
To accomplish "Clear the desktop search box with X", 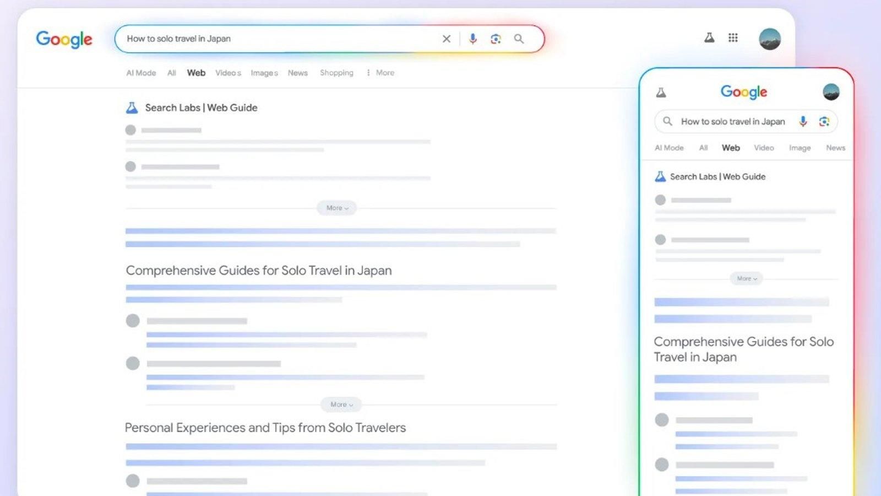I will pyautogui.click(x=447, y=39).
